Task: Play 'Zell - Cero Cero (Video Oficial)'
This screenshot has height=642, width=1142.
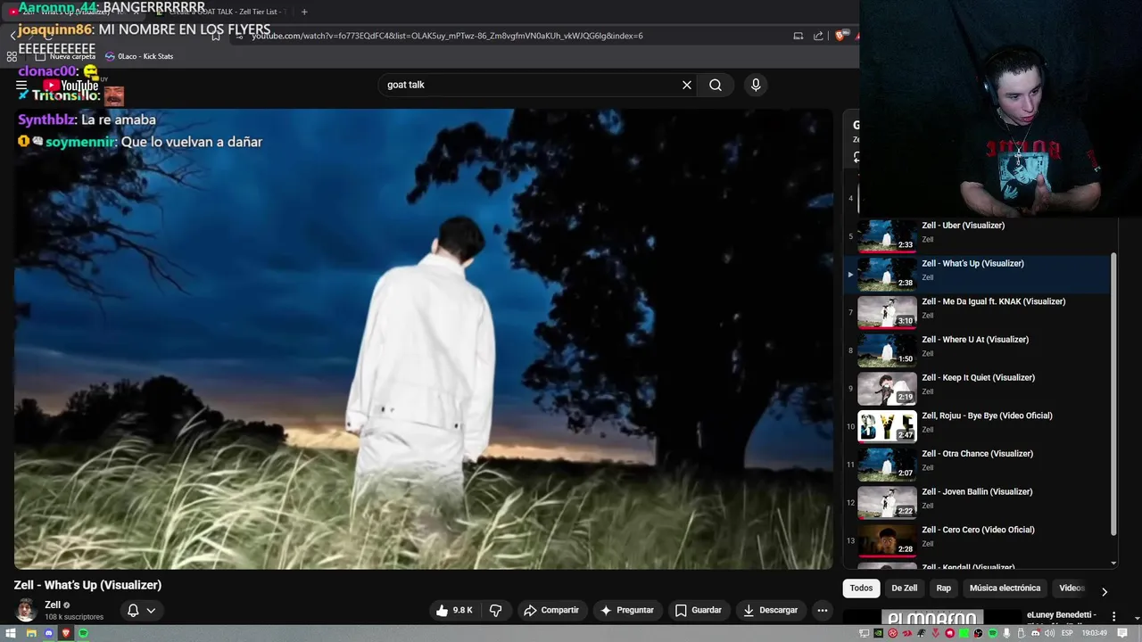Action: [x=978, y=530]
